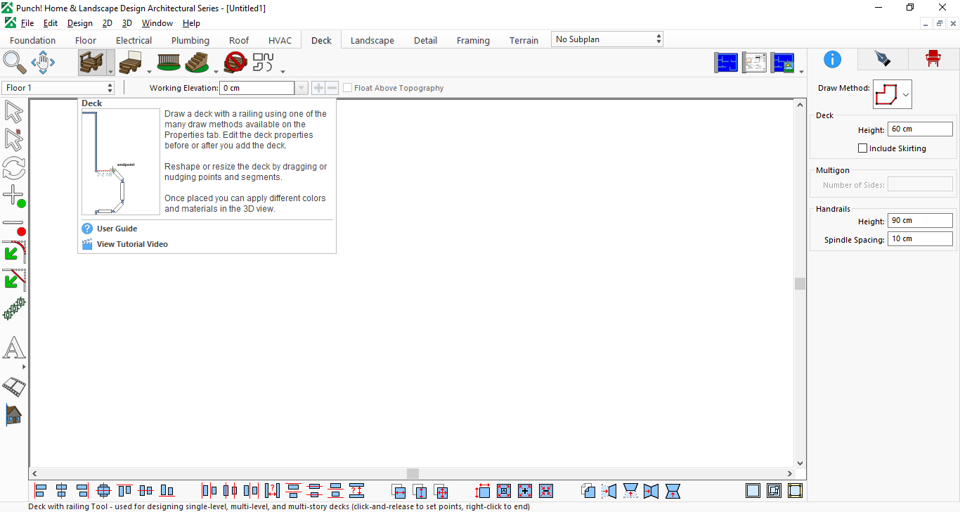This screenshot has height=512, width=960.
Task: Click the Deck Height input field
Action: (920, 129)
